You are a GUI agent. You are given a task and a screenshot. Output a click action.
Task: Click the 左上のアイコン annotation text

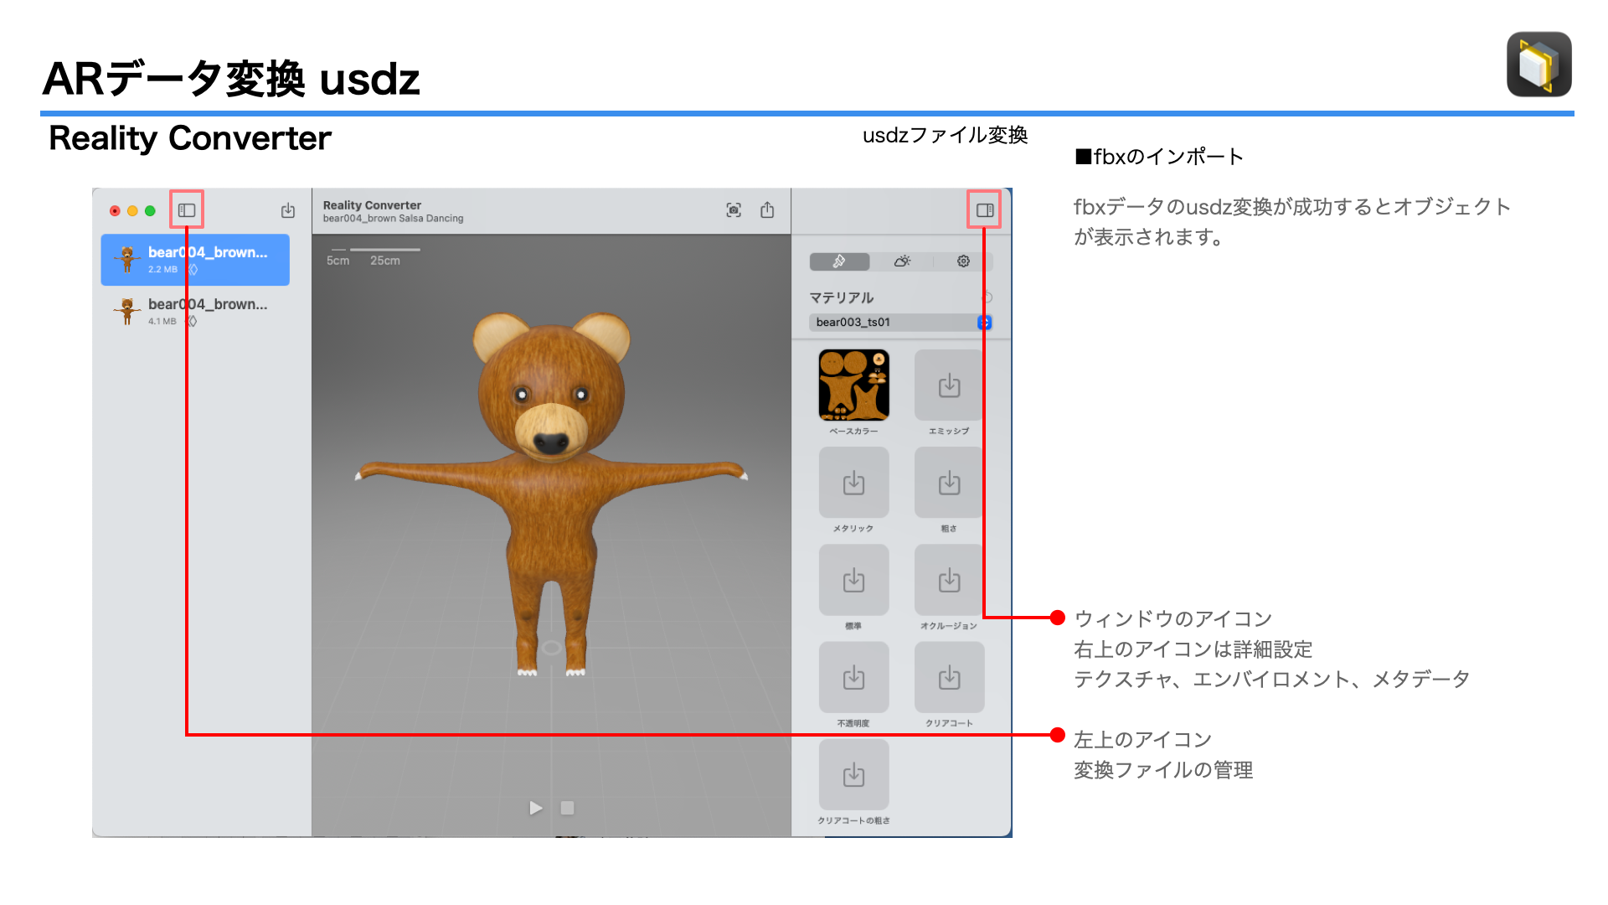pyautogui.click(x=1142, y=740)
